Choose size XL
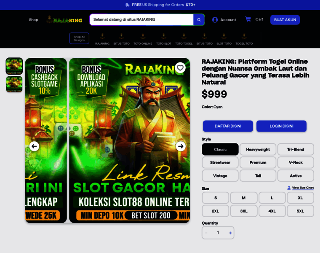Screen dimensions: 320x253 (x=300, y=198)
